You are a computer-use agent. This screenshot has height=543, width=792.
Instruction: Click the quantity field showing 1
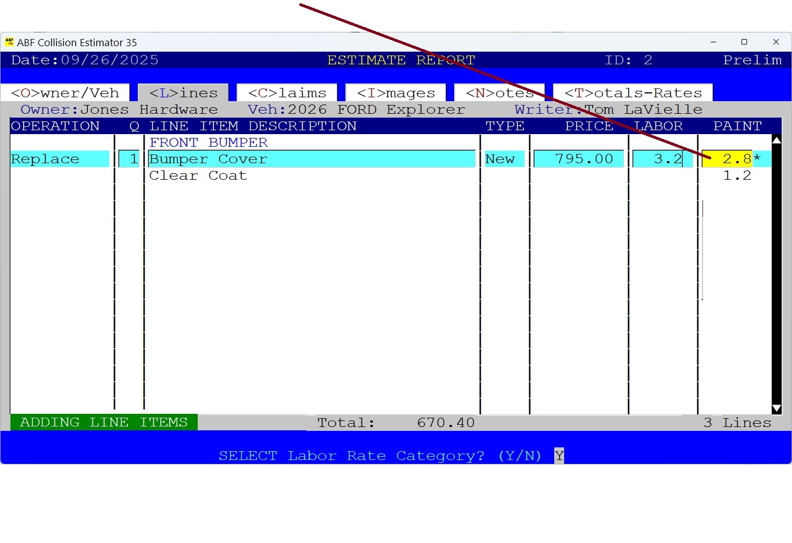tap(130, 159)
